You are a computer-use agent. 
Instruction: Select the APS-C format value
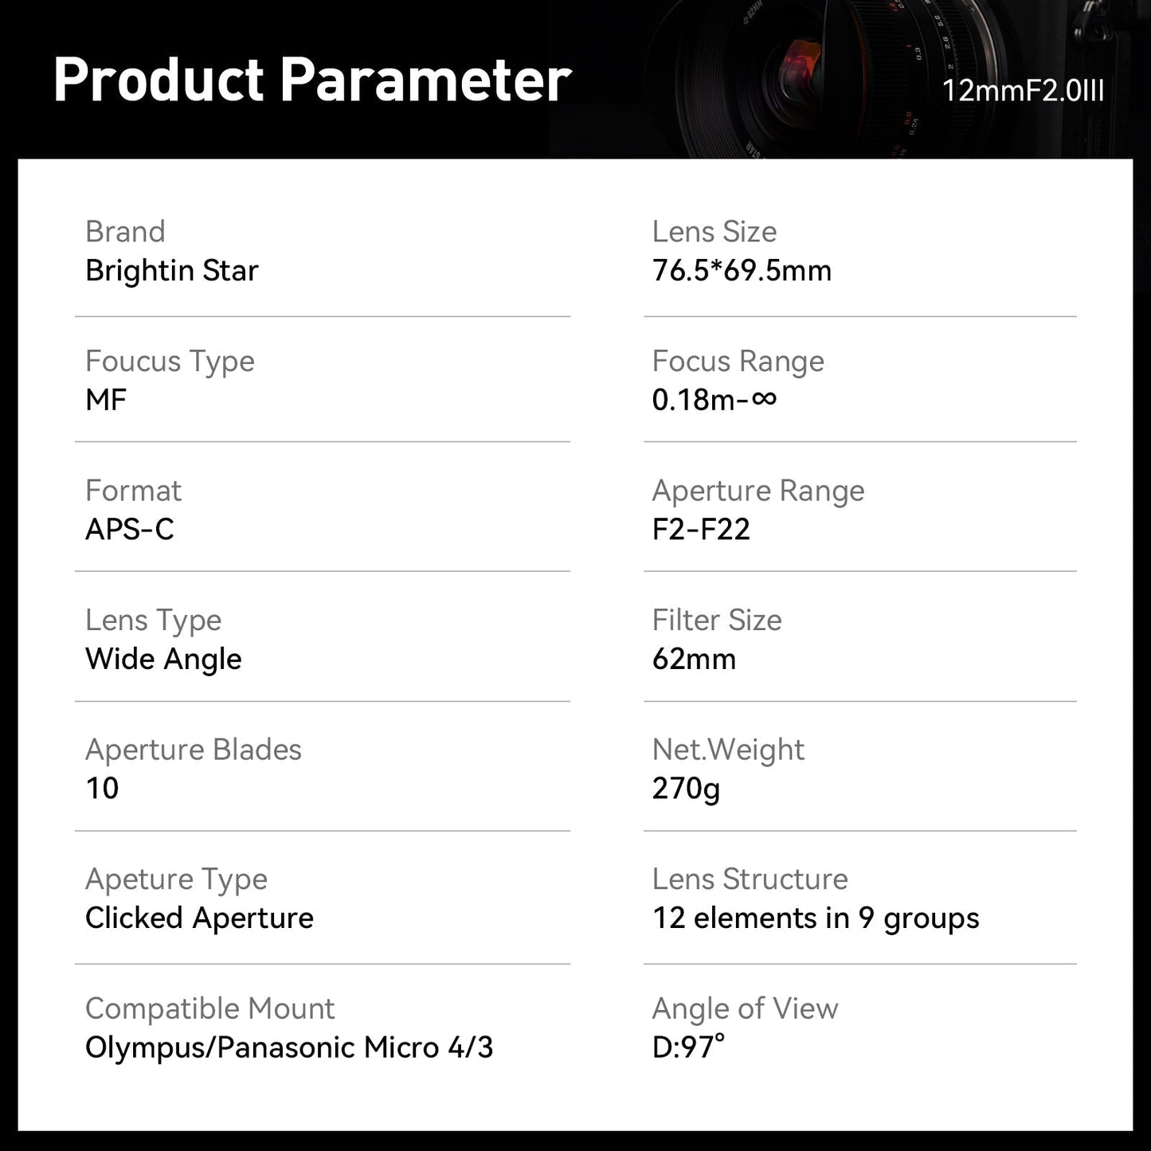tap(130, 530)
